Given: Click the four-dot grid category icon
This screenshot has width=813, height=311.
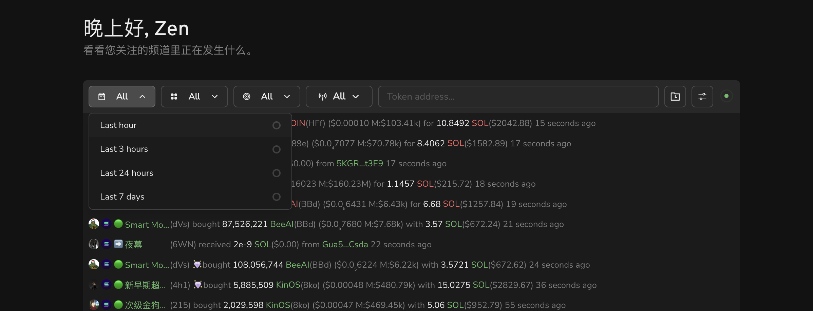Looking at the screenshot, I should coord(174,97).
